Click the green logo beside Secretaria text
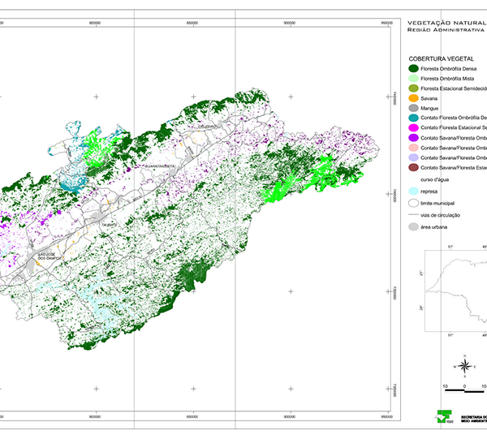 tap(445, 416)
